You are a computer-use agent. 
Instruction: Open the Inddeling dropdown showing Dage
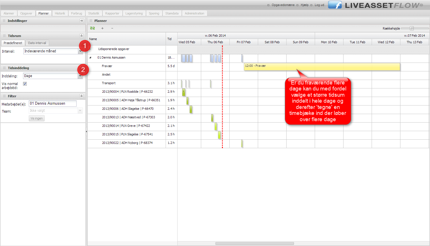pos(80,76)
